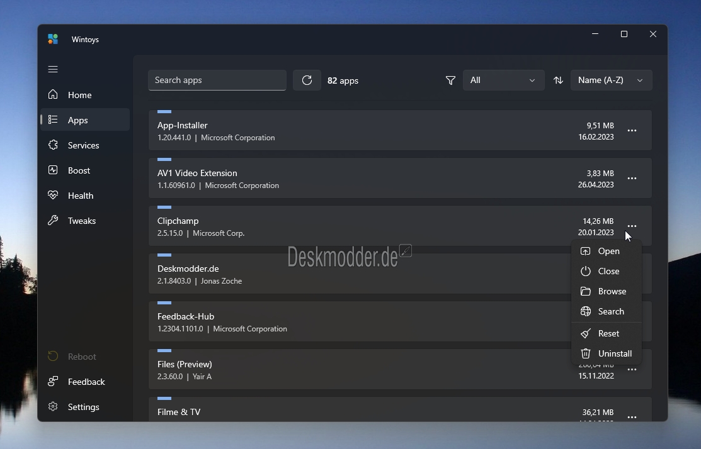Expand the All filter dropdown
This screenshot has width=701, height=449.
tap(503, 80)
